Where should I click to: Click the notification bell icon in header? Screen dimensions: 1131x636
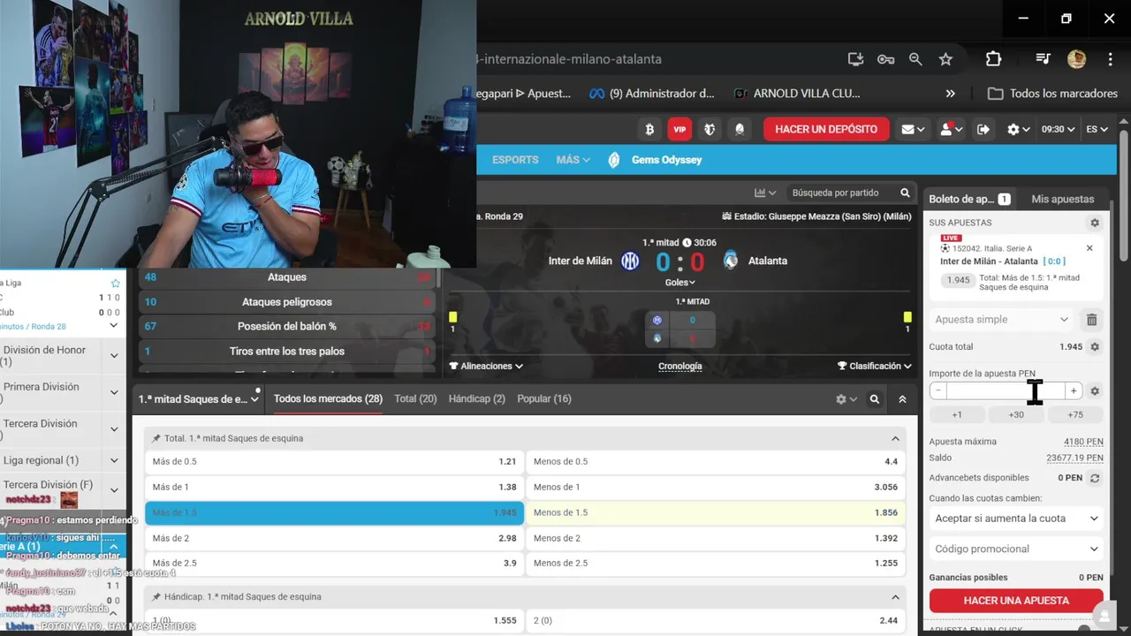click(x=740, y=129)
